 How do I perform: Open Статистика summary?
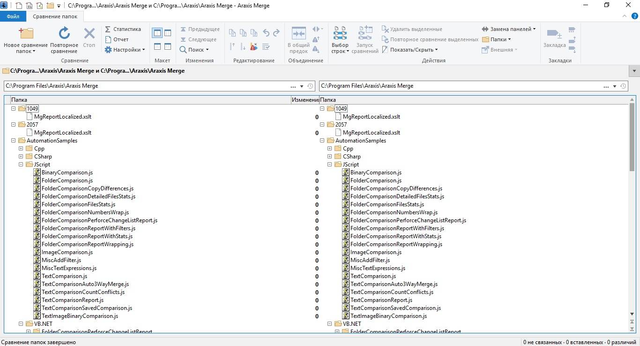pos(123,29)
